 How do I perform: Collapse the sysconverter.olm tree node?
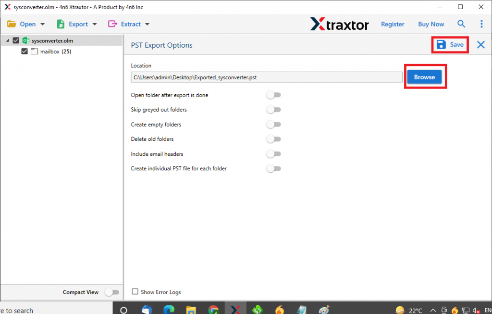[8, 40]
